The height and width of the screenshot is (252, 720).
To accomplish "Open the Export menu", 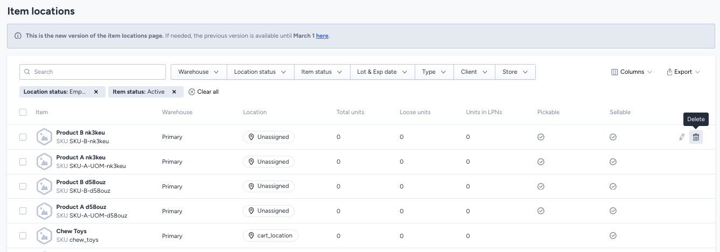I will click(683, 72).
